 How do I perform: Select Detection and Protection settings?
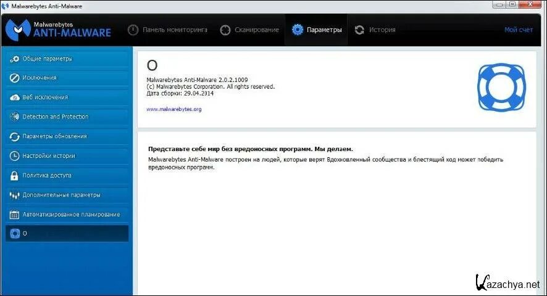click(x=67, y=117)
